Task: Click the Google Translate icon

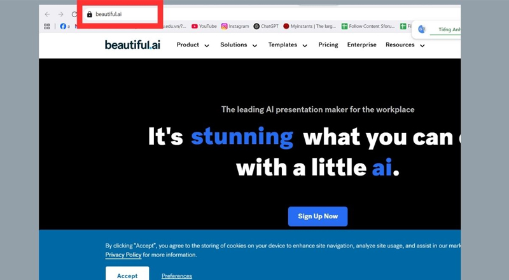Action: pos(422,29)
